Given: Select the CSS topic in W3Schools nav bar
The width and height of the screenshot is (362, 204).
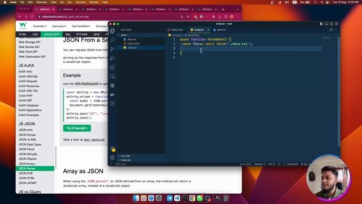Looking at the screenshot, I should pos(35,35).
